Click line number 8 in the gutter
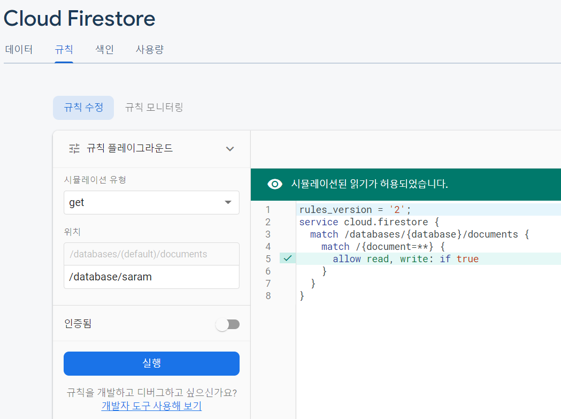The image size is (561, 419). pos(268,296)
